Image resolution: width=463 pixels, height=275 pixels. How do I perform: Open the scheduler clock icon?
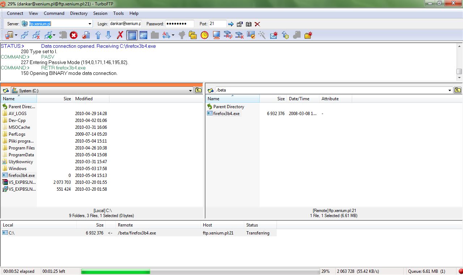[205, 35]
